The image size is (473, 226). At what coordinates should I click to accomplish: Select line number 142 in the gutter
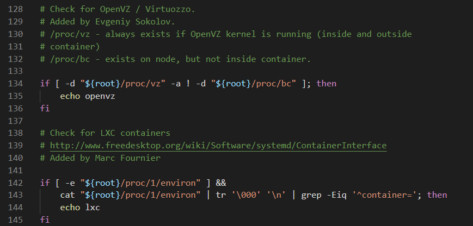click(x=17, y=182)
